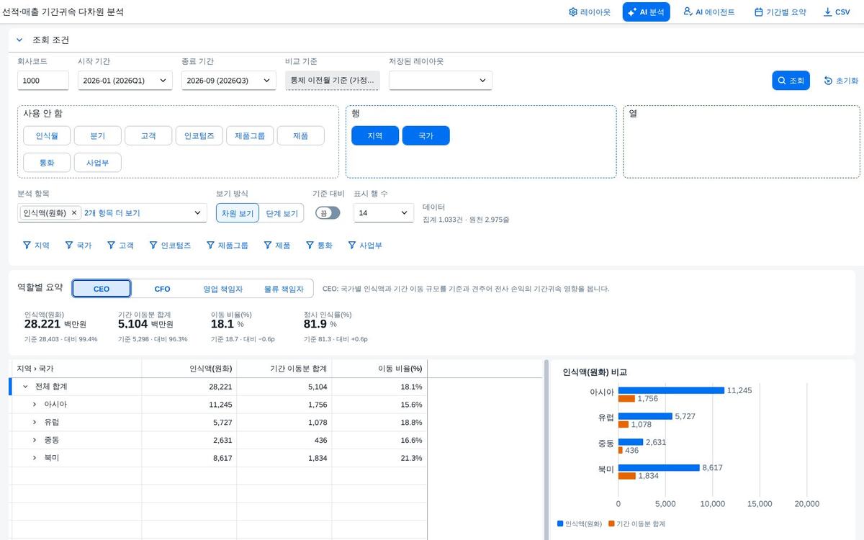Open the 제품 filter funnel

pyautogui.click(x=276, y=246)
